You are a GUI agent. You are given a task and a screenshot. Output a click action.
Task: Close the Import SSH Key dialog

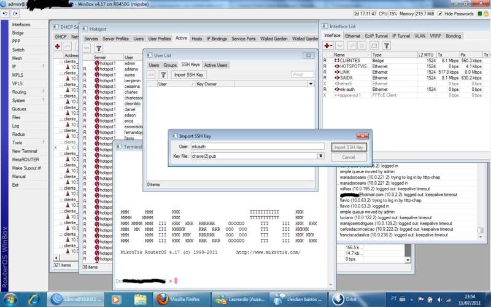pyautogui.click(x=362, y=136)
